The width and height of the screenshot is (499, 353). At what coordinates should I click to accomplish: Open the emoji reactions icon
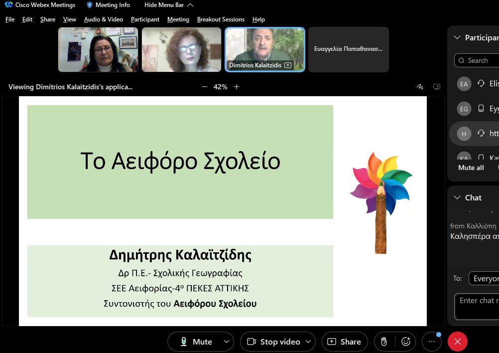coord(406,342)
